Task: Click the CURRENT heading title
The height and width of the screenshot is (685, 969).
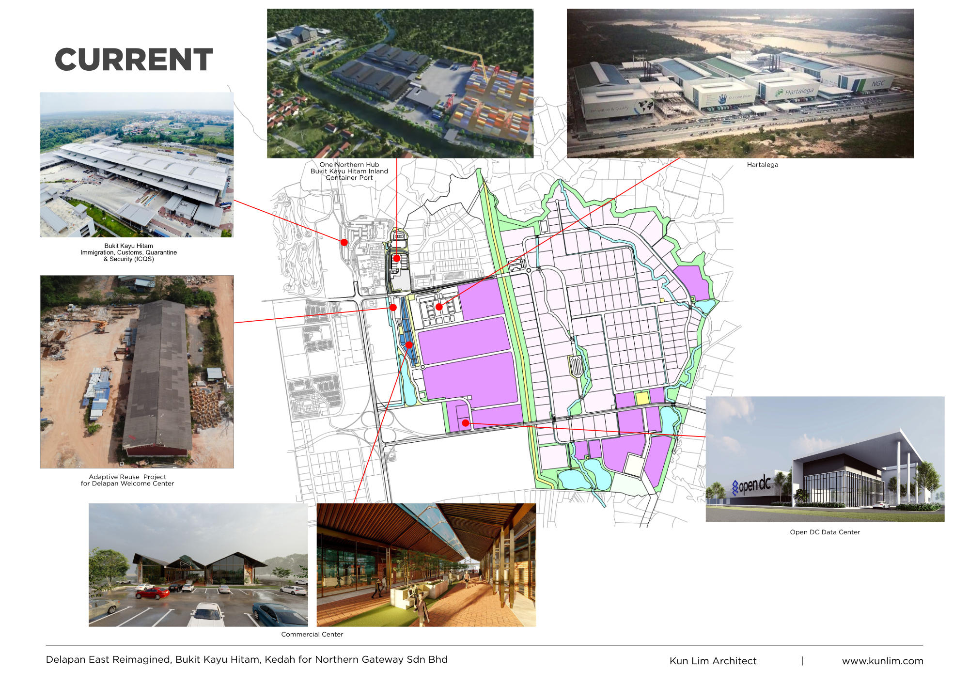Action: pos(134,60)
